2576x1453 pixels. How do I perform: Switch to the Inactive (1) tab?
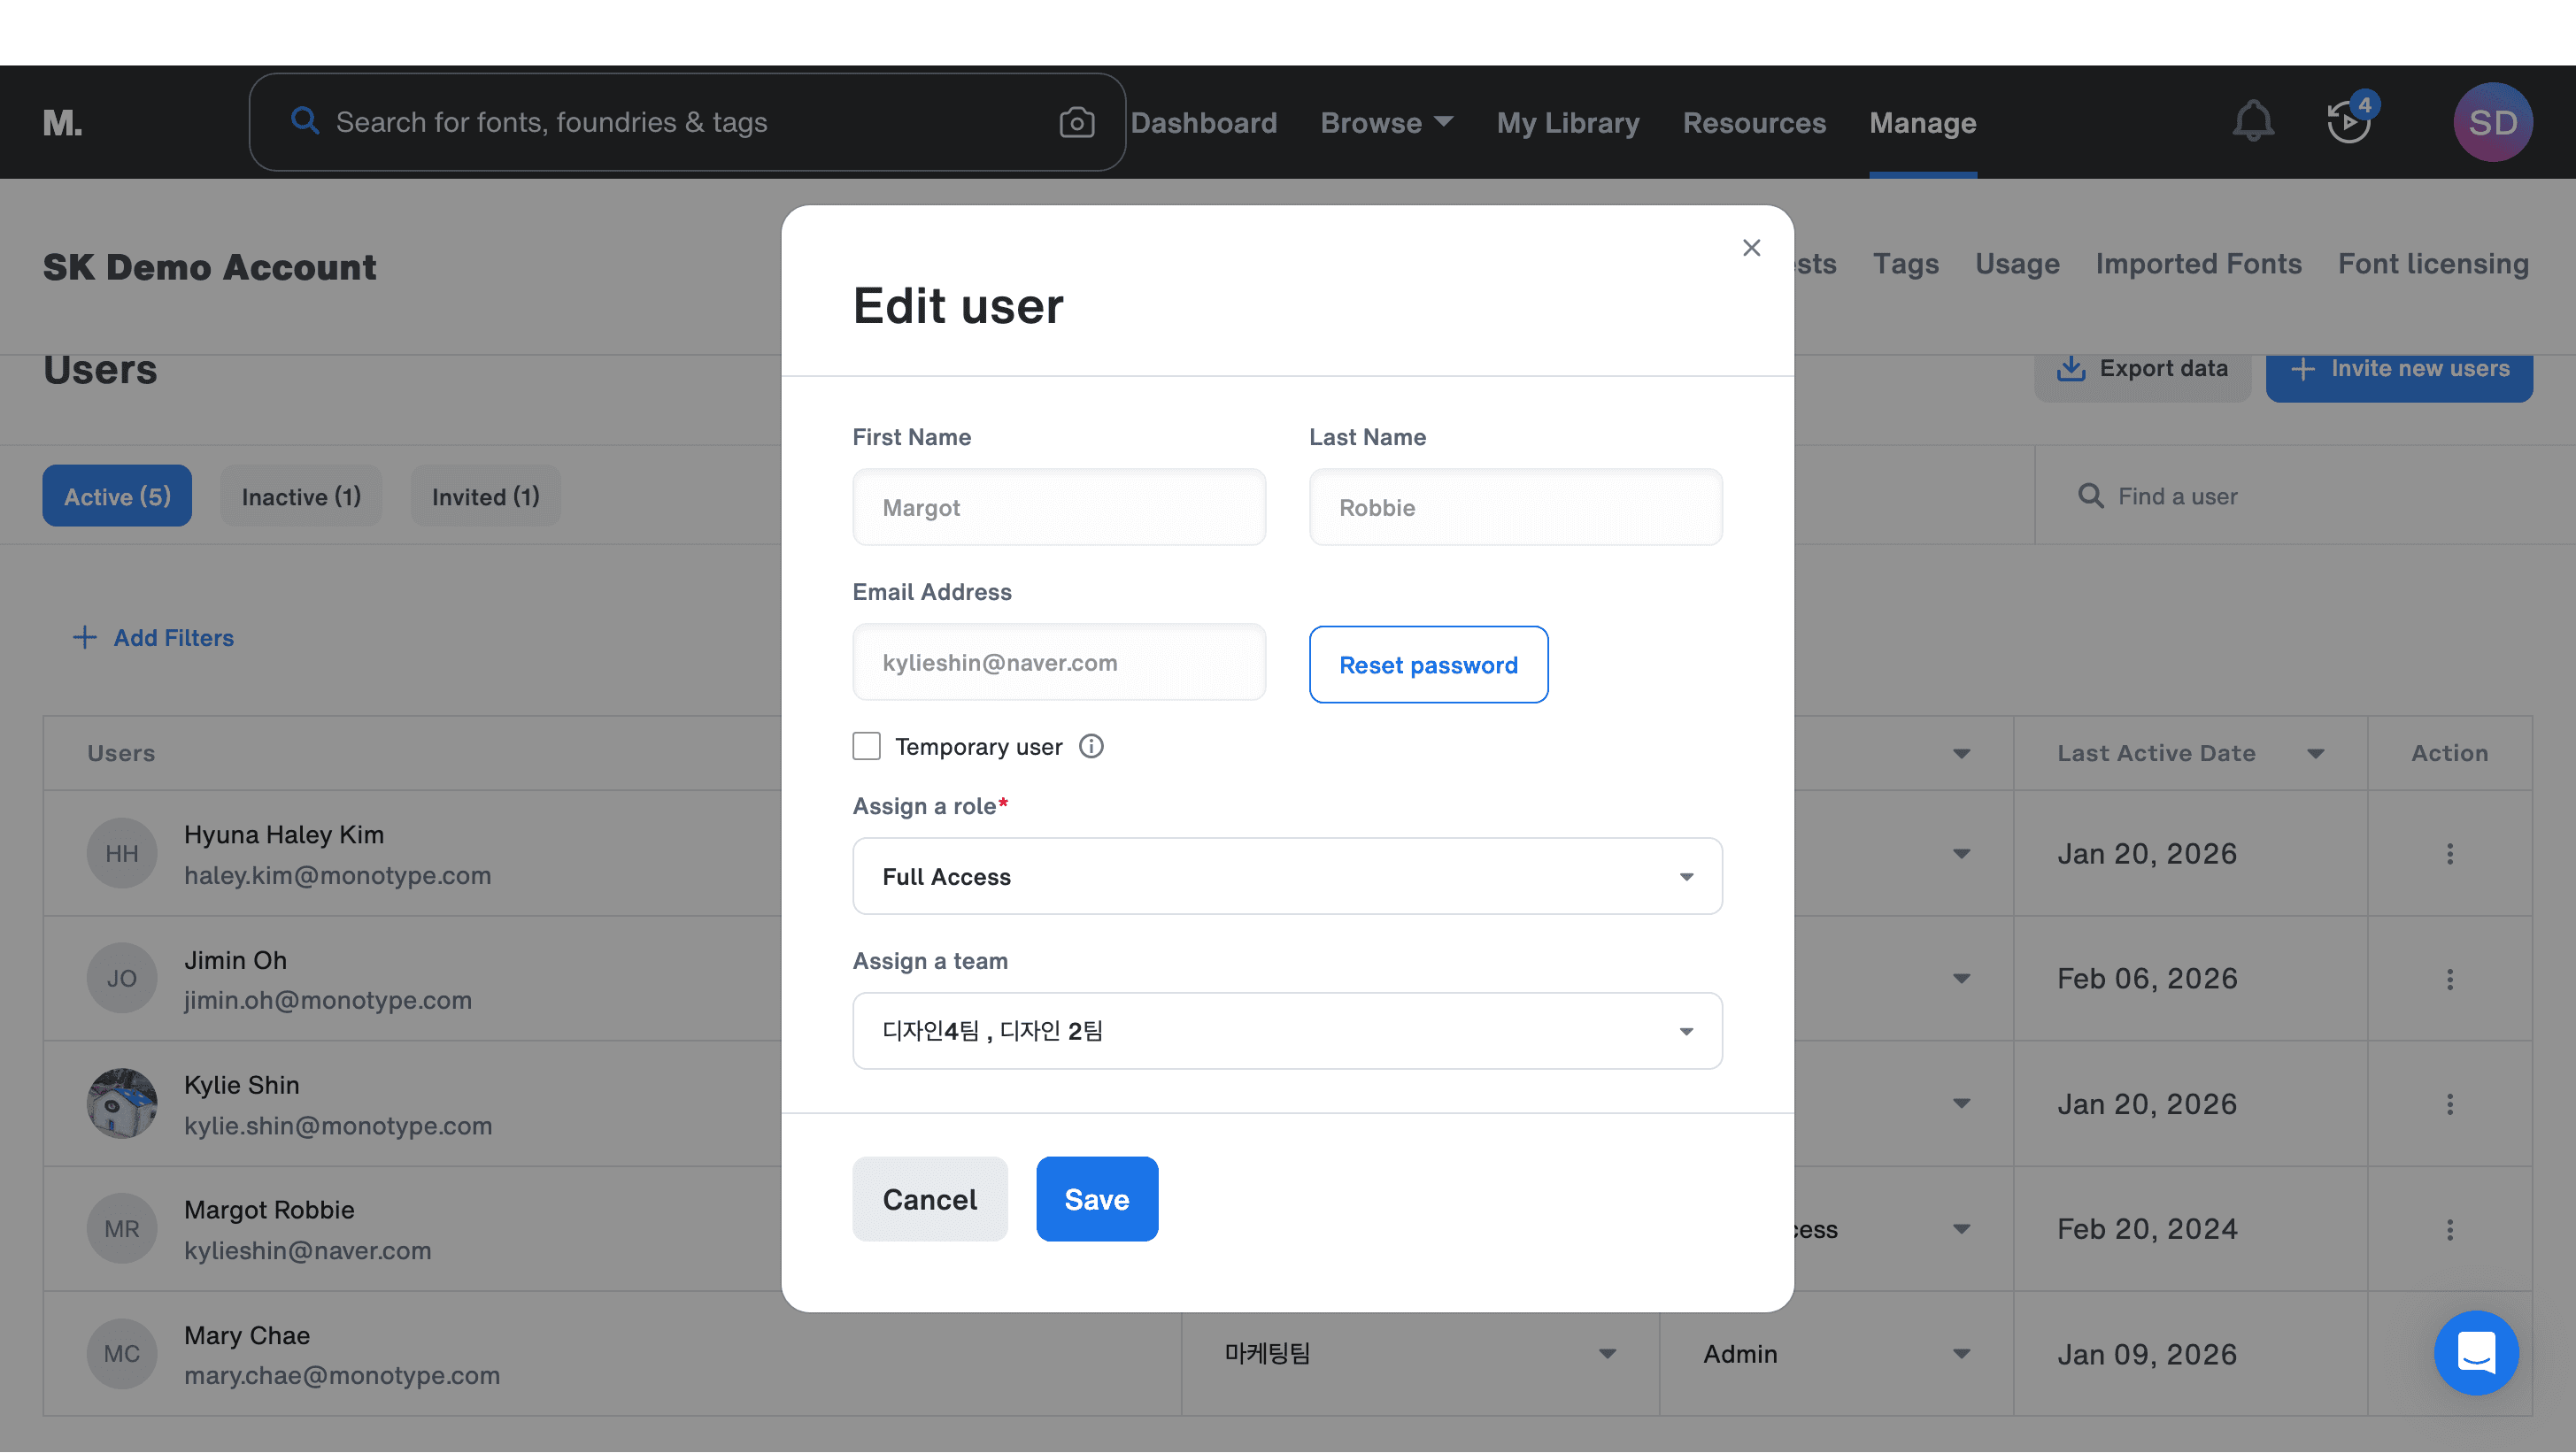coord(301,496)
